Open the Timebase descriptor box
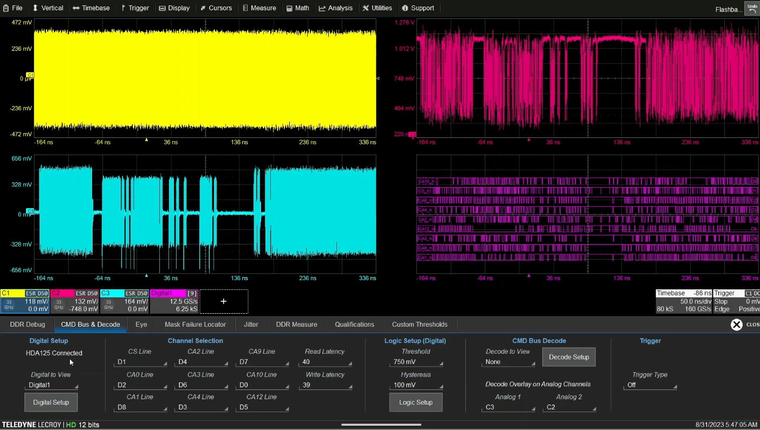The height and width of the screenshot is (430, 760). click(x=684, y=301)
